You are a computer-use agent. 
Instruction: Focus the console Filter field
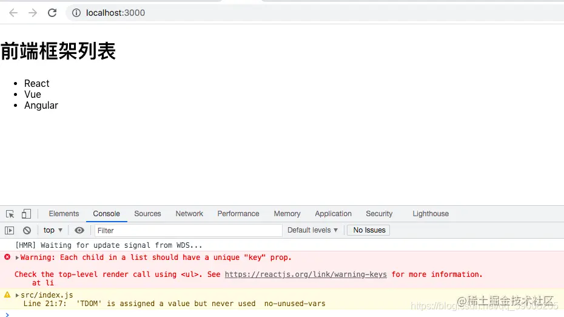[188, 231]
